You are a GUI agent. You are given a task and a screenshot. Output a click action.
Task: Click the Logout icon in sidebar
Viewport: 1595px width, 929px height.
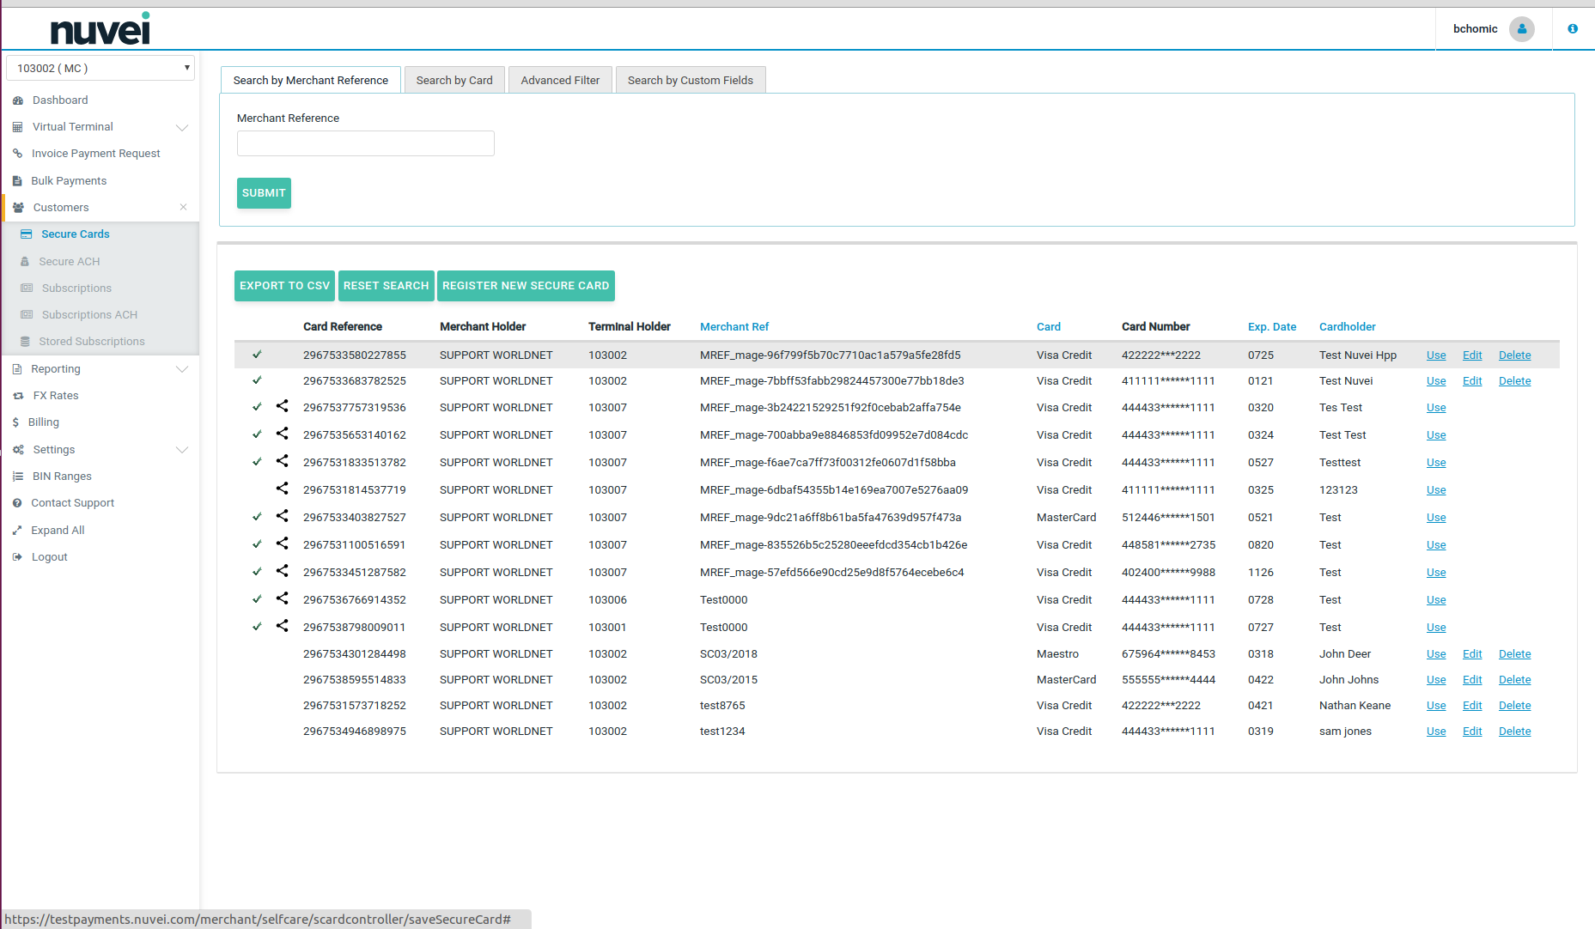coord(17,557)
